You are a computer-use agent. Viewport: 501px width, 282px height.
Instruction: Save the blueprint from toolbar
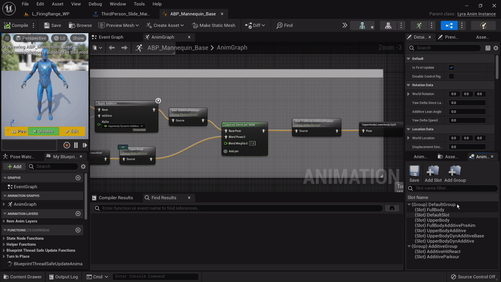(53, 25)
